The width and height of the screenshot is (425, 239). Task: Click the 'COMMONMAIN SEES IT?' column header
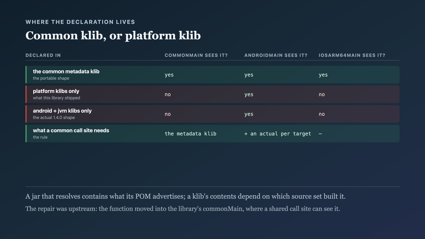(196, 55)
